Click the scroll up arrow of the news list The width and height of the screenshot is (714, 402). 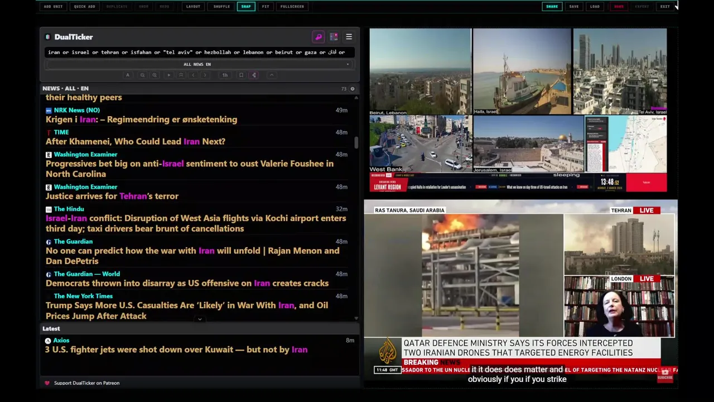(x=356, y=97)
